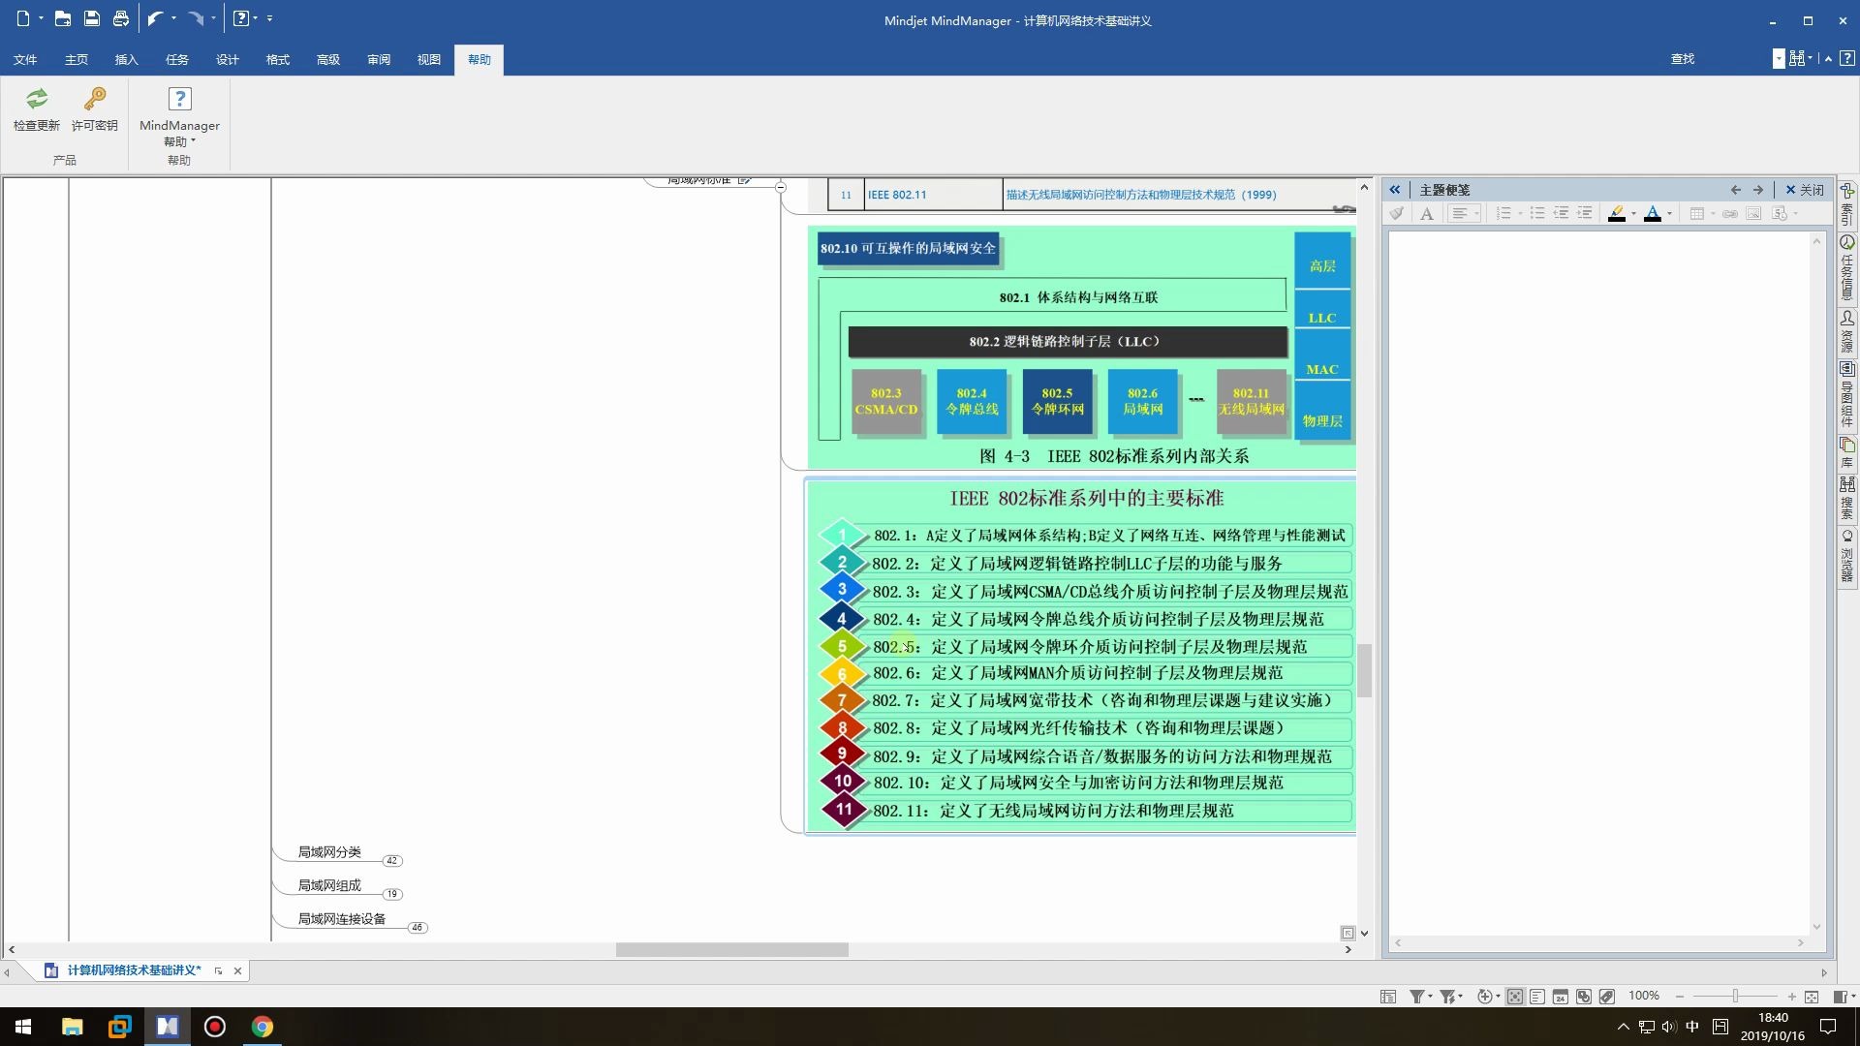Open the 文件 File menu

point(25,60)
